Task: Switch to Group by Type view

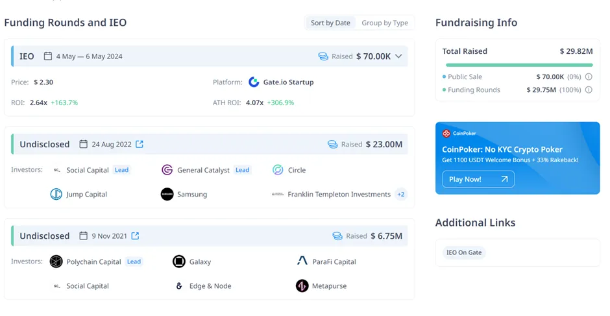Action: point(385,23)
